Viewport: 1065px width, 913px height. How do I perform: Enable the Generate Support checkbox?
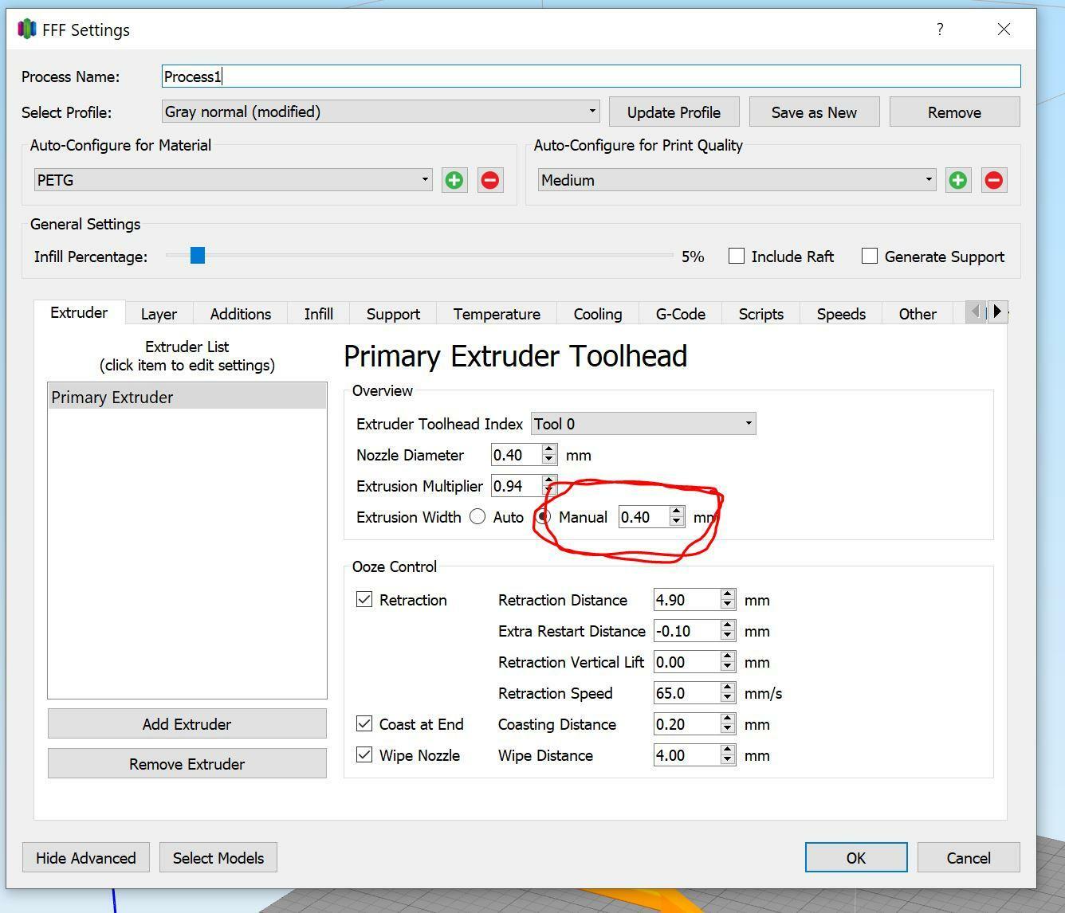click(870, 256)
